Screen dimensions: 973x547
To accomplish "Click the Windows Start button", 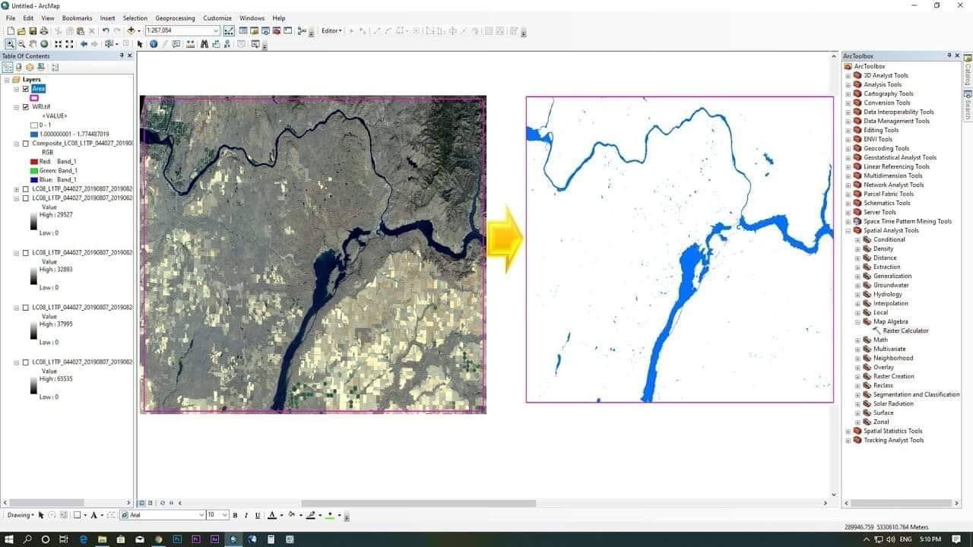I will (x=9, y=539).
